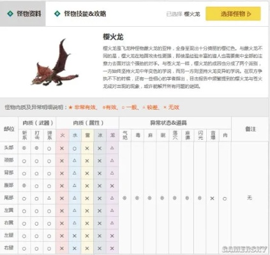The image size is (270, 255).
Task: Click the 部位 table header
Action: [x=9, y=129]
